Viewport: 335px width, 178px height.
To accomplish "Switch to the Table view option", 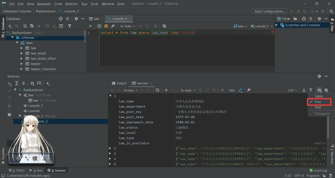I will click(319, 96).
